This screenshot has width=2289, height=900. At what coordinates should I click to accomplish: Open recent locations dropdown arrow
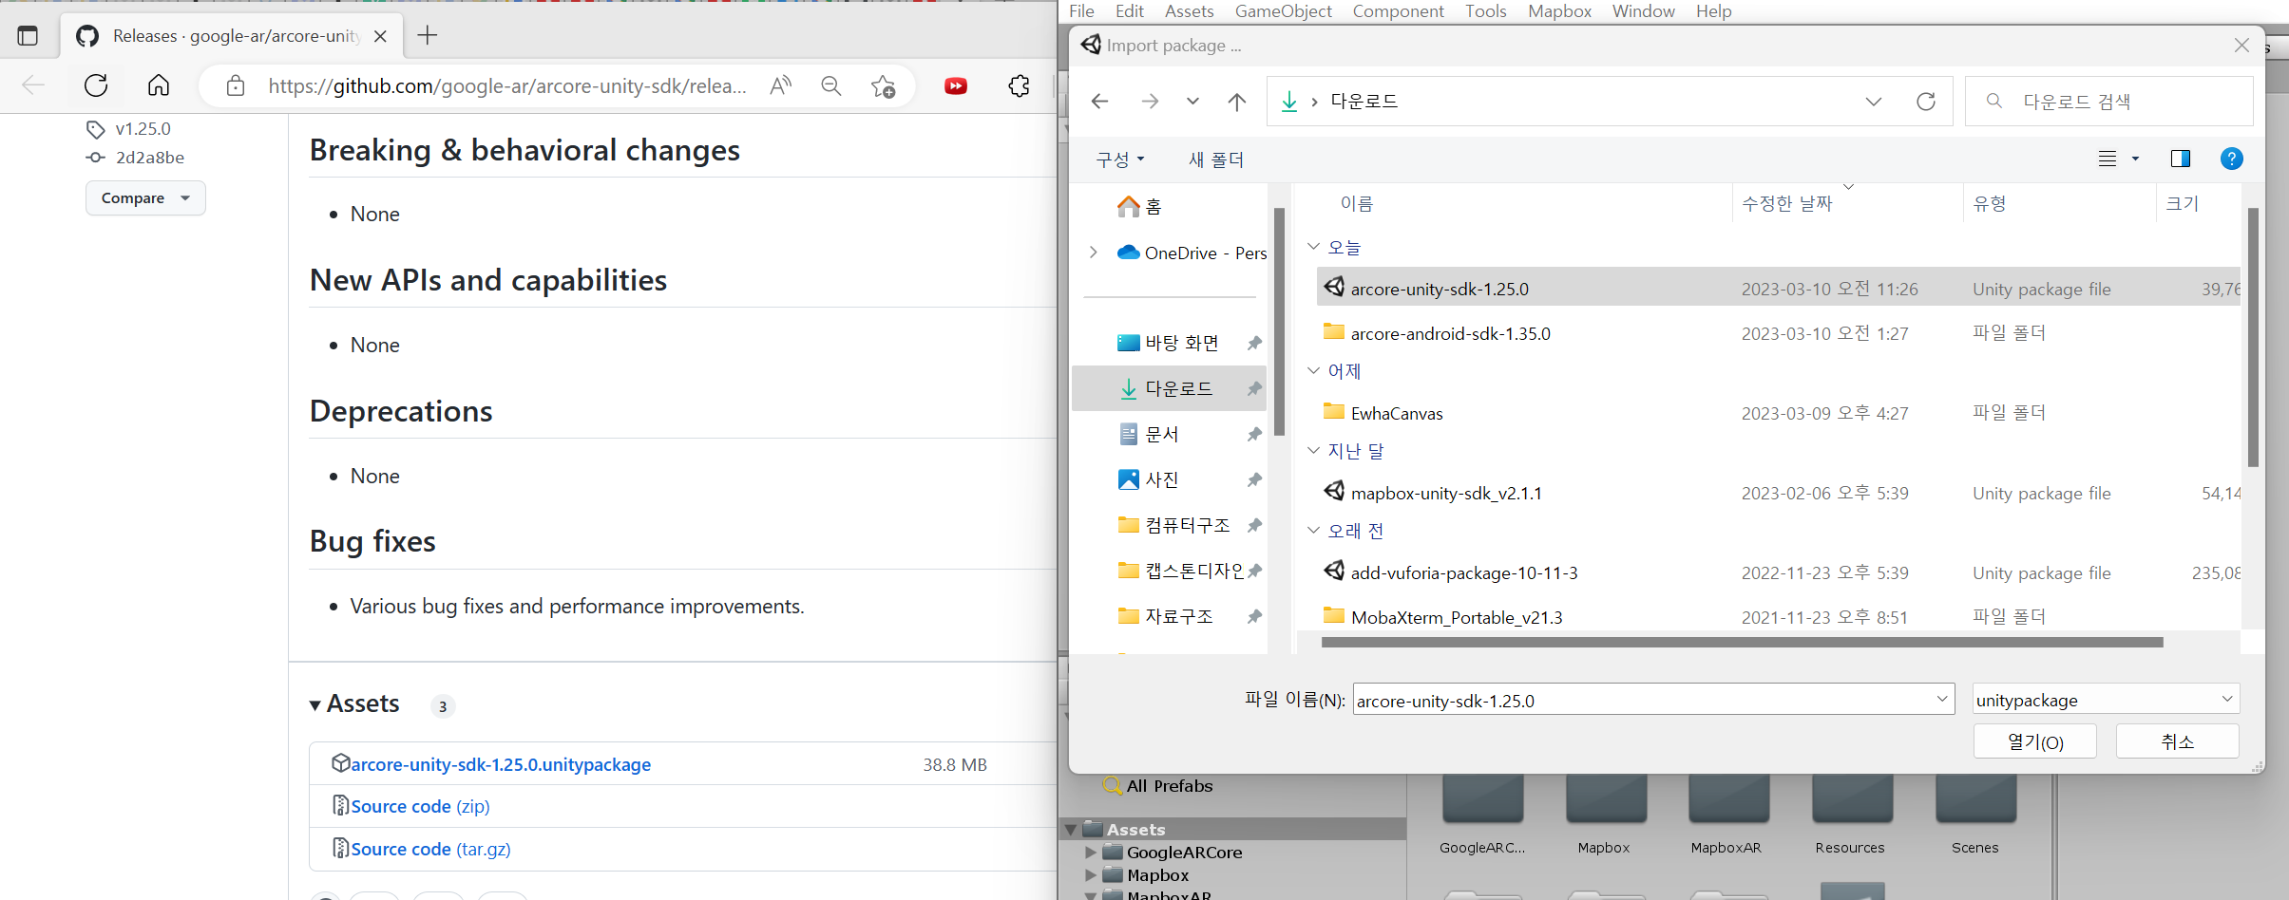pyautogui.click(x=1192, y=101)
